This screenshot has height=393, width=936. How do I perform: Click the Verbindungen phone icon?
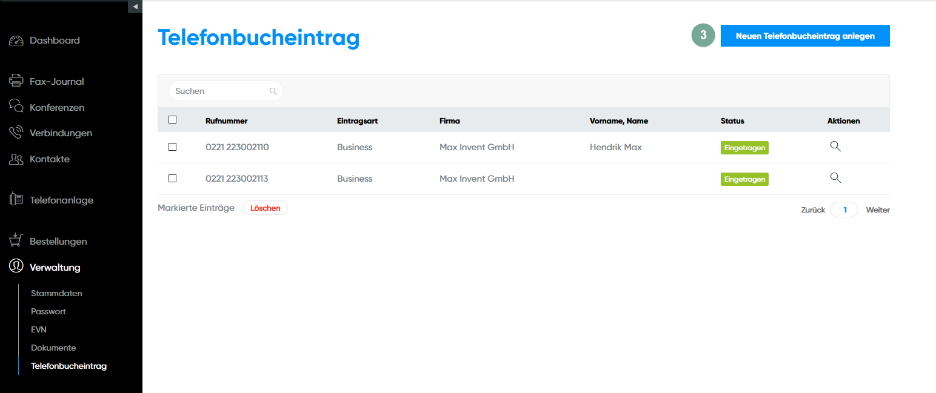click(16, 133)
